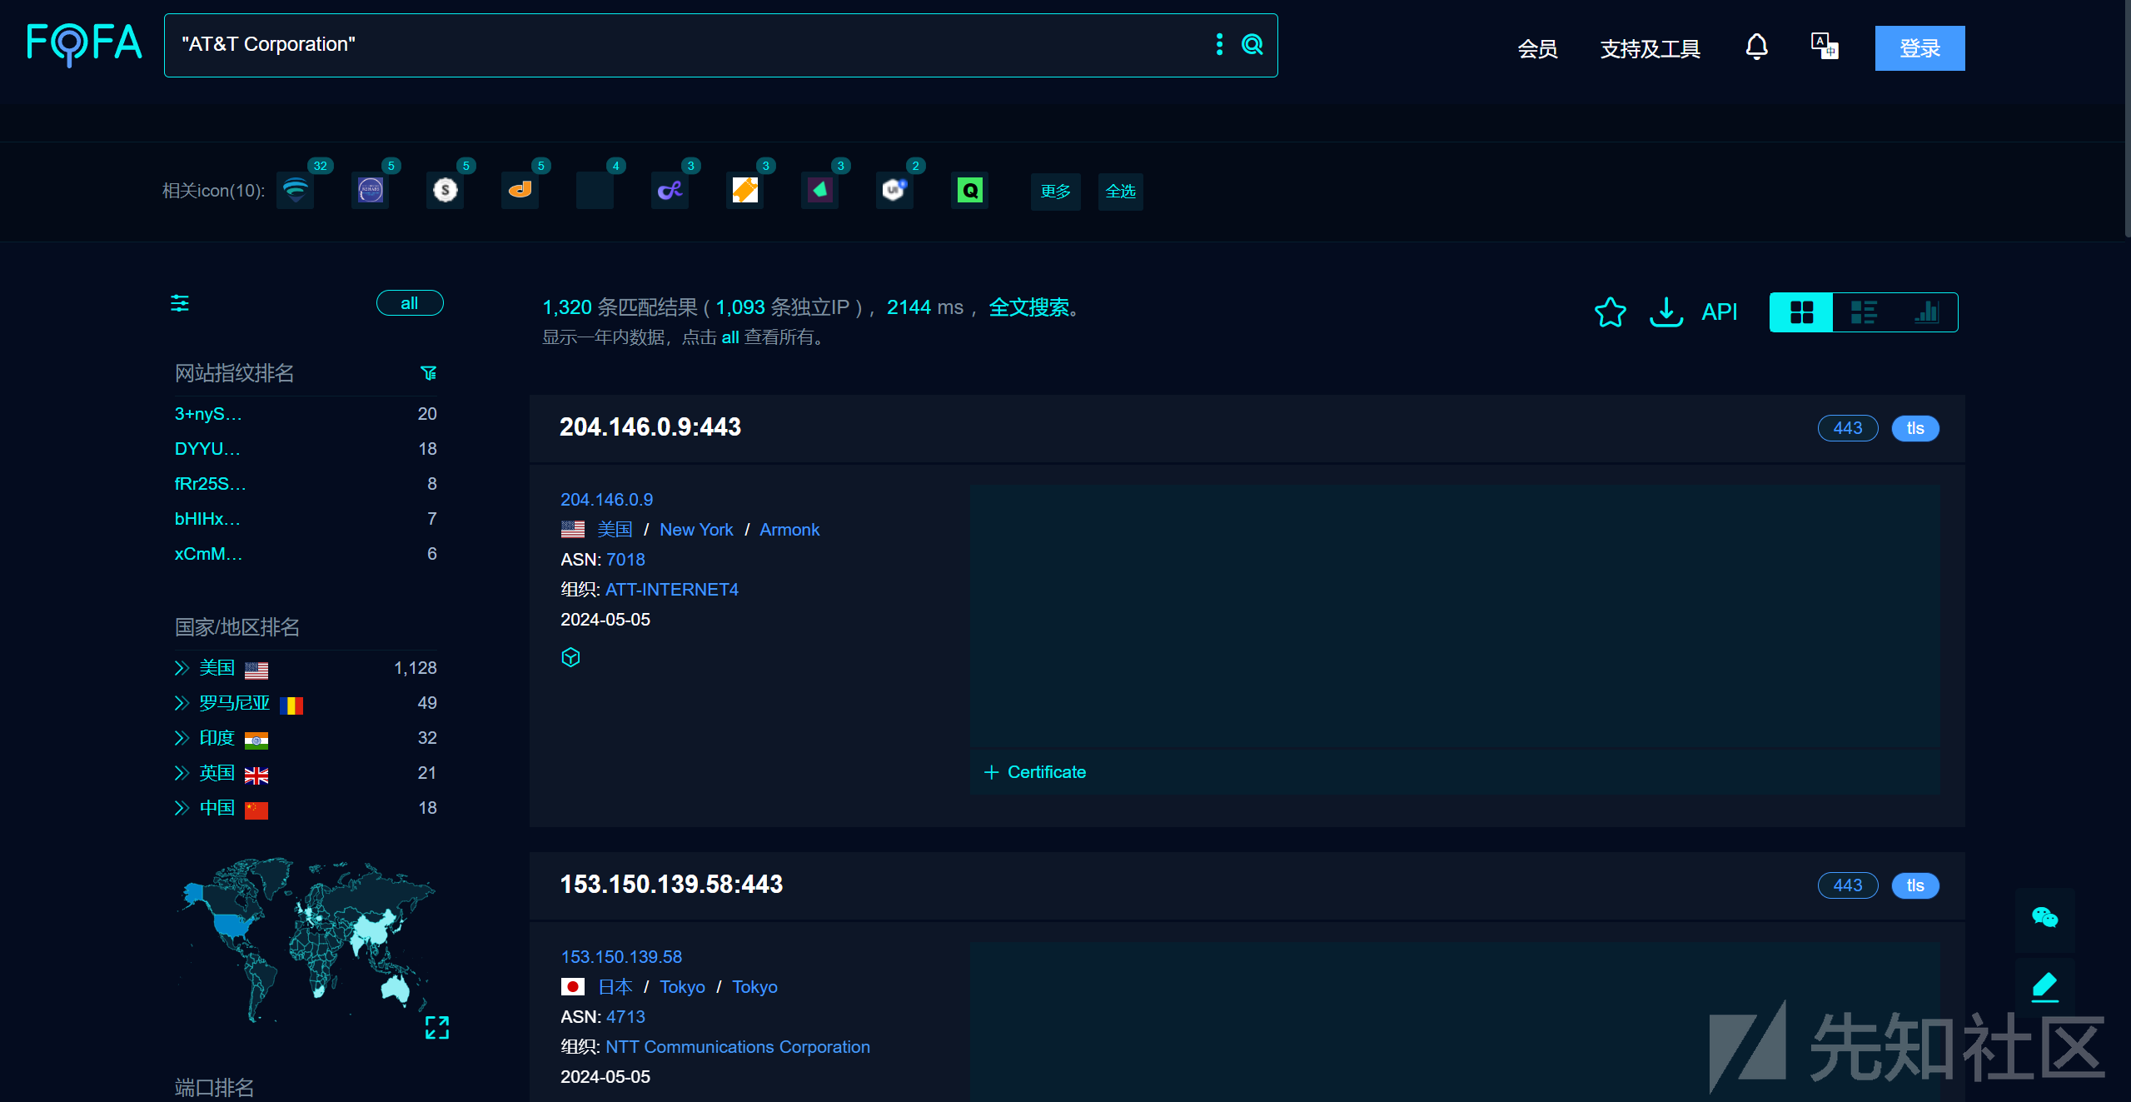Click IP link 204.146.0.9
Image resolution: width=2131 pixels, height=1102 pixels.
pos(606,500)
